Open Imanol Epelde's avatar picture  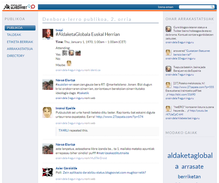[x=48, y=112]
